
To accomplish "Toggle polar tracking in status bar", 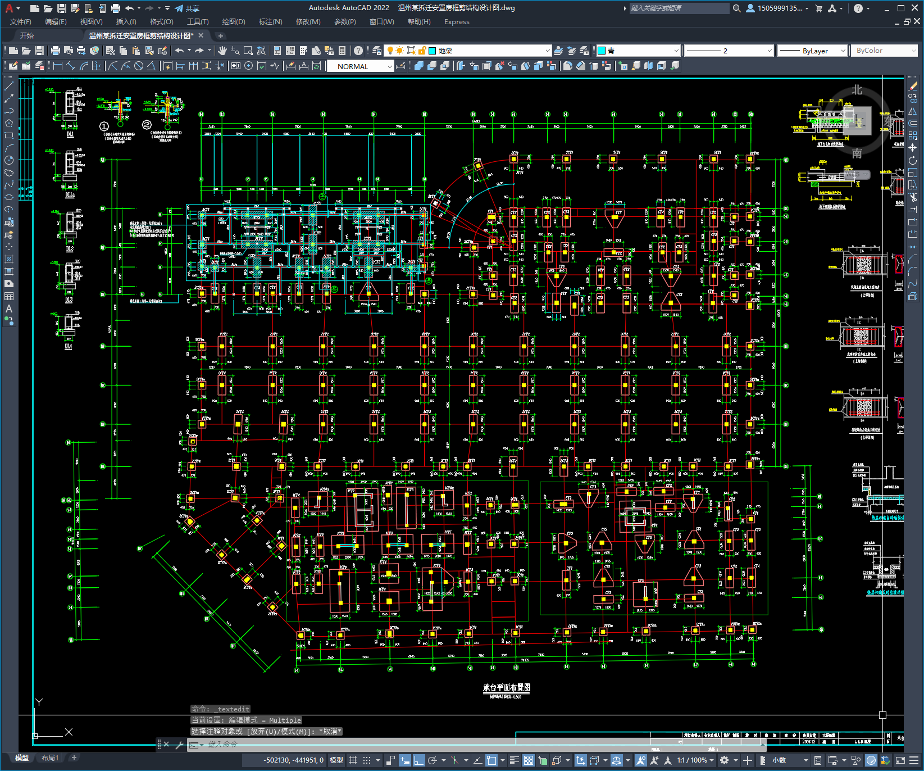I will (433, 760).
